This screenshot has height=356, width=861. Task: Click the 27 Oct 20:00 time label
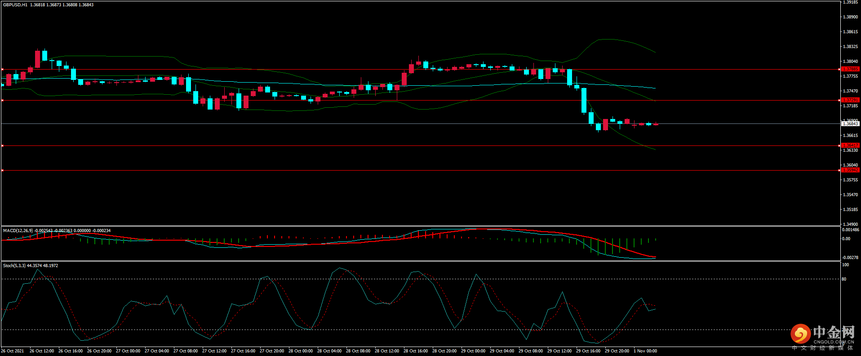click(272, 351)
